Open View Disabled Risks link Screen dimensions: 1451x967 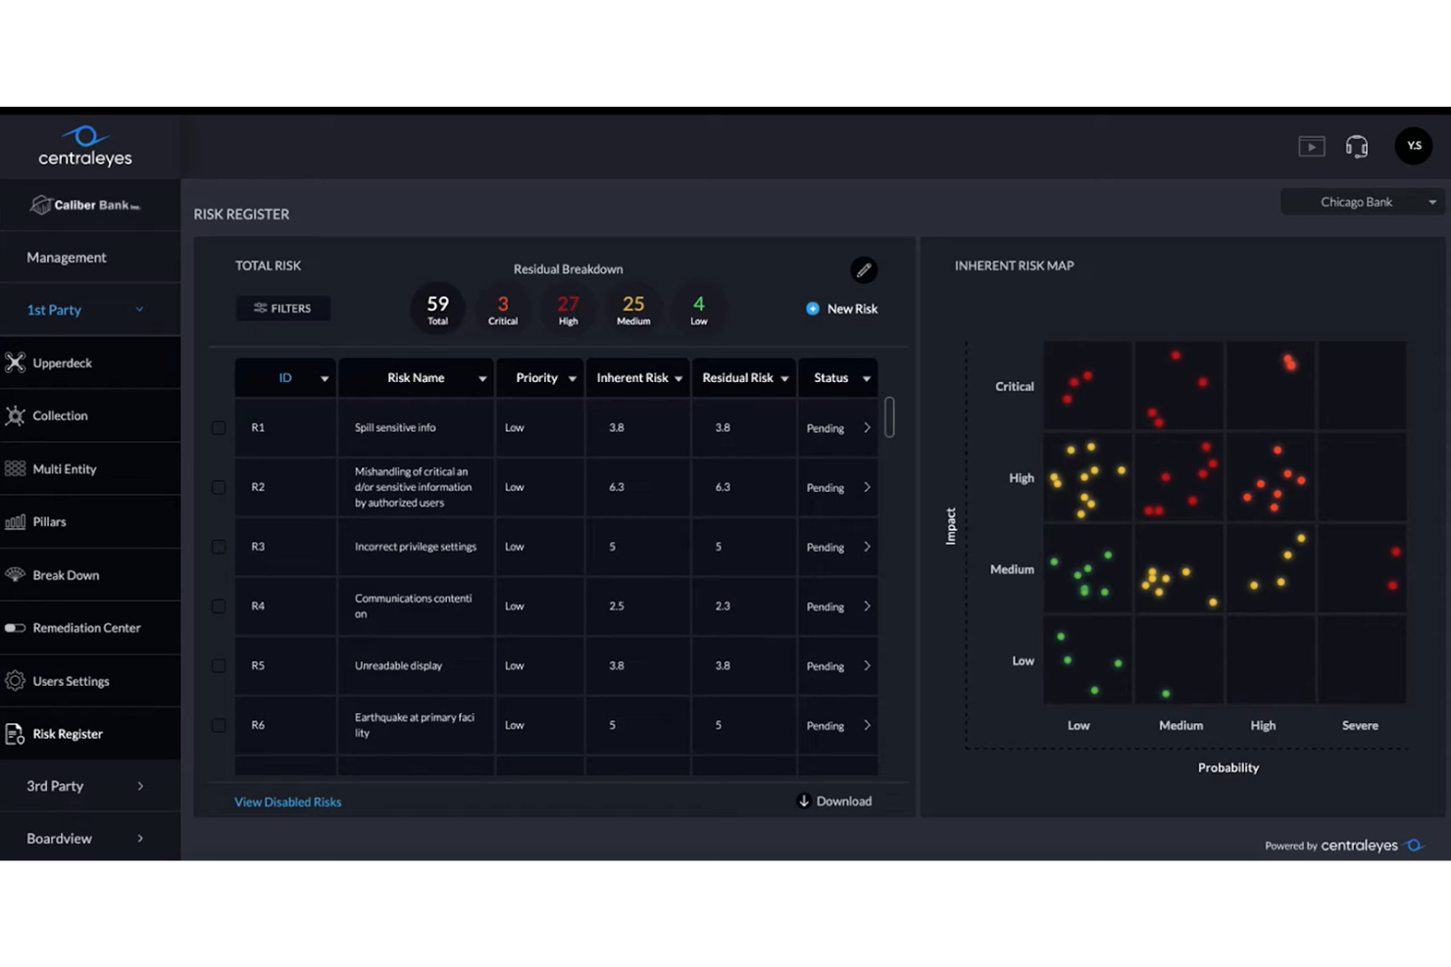click(287, 800)
